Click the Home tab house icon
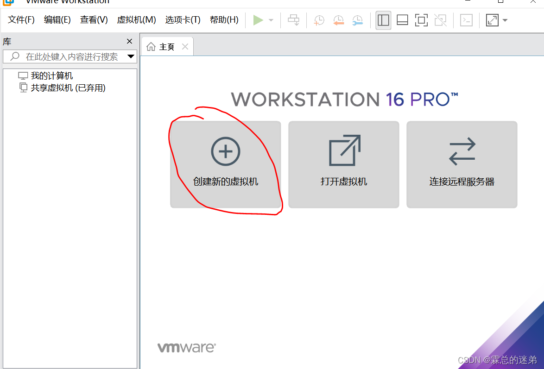The width and height of the screenshot is (544, 369). point(152,46)
